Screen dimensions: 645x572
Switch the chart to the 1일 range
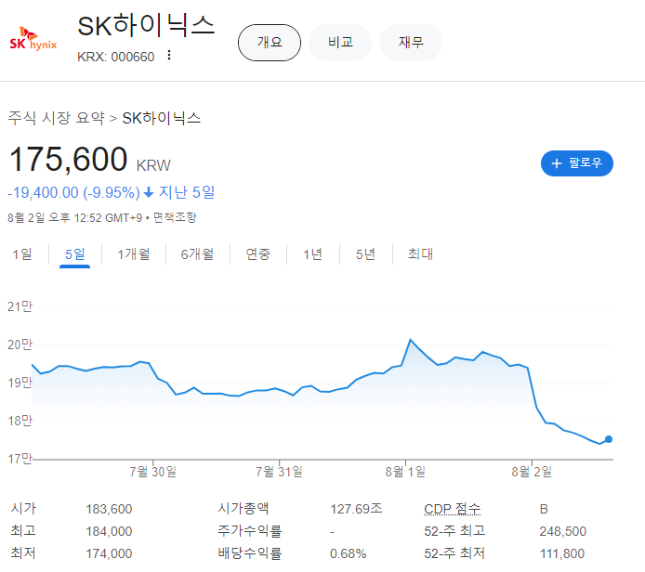[22, 253]
